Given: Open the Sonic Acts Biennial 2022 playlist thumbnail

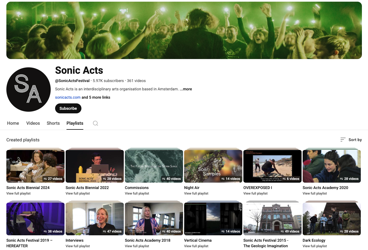Looking at the screenshot, I should click(95, 166).
